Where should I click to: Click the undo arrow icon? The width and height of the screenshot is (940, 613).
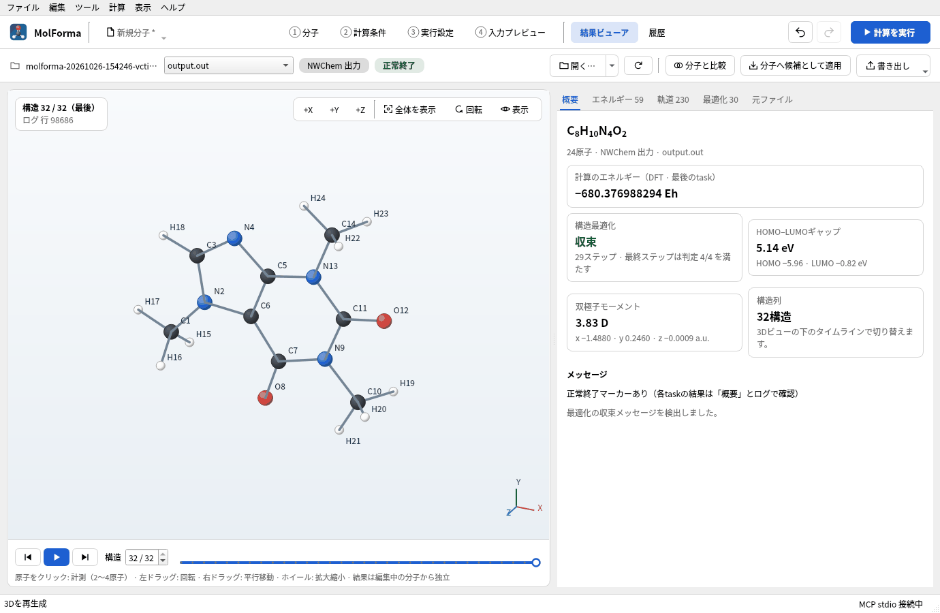click(x=800, y=32)
